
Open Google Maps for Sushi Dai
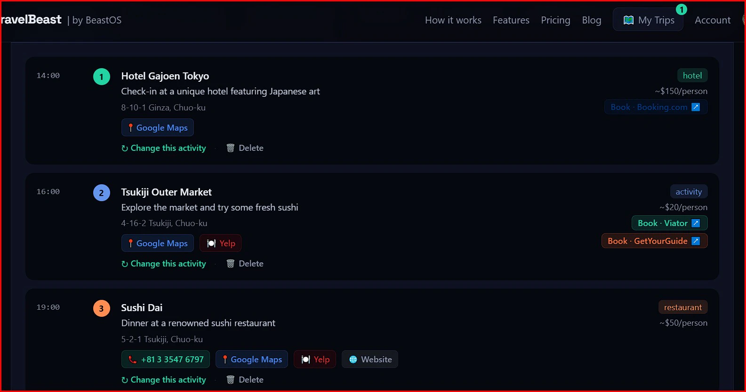click(x=252, y=360)
